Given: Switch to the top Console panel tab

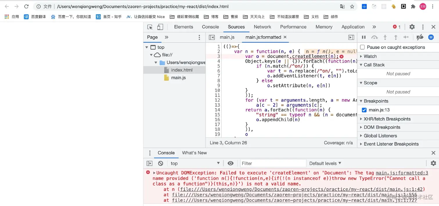Looking at the screenshot, I should pos(210,27).
